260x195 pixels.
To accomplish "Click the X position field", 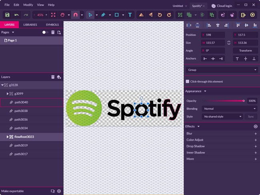I will point(213,35).
